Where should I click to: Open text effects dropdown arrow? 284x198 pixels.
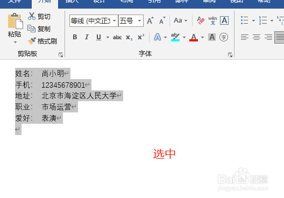coord(165,37)
